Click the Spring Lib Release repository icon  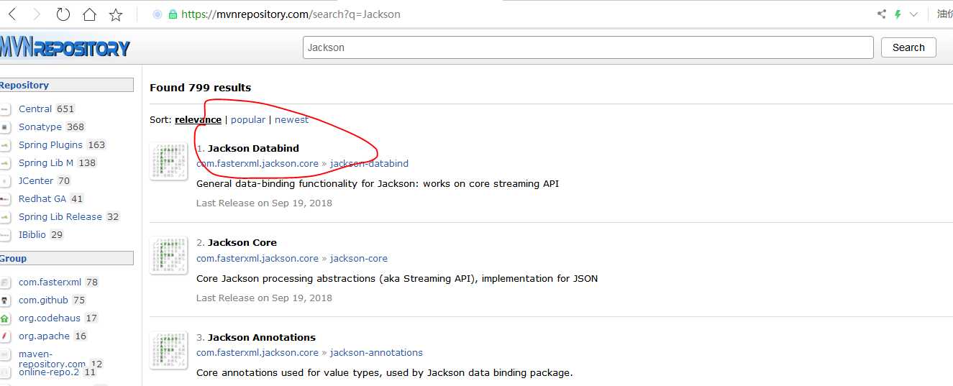(x=5, y=217)
